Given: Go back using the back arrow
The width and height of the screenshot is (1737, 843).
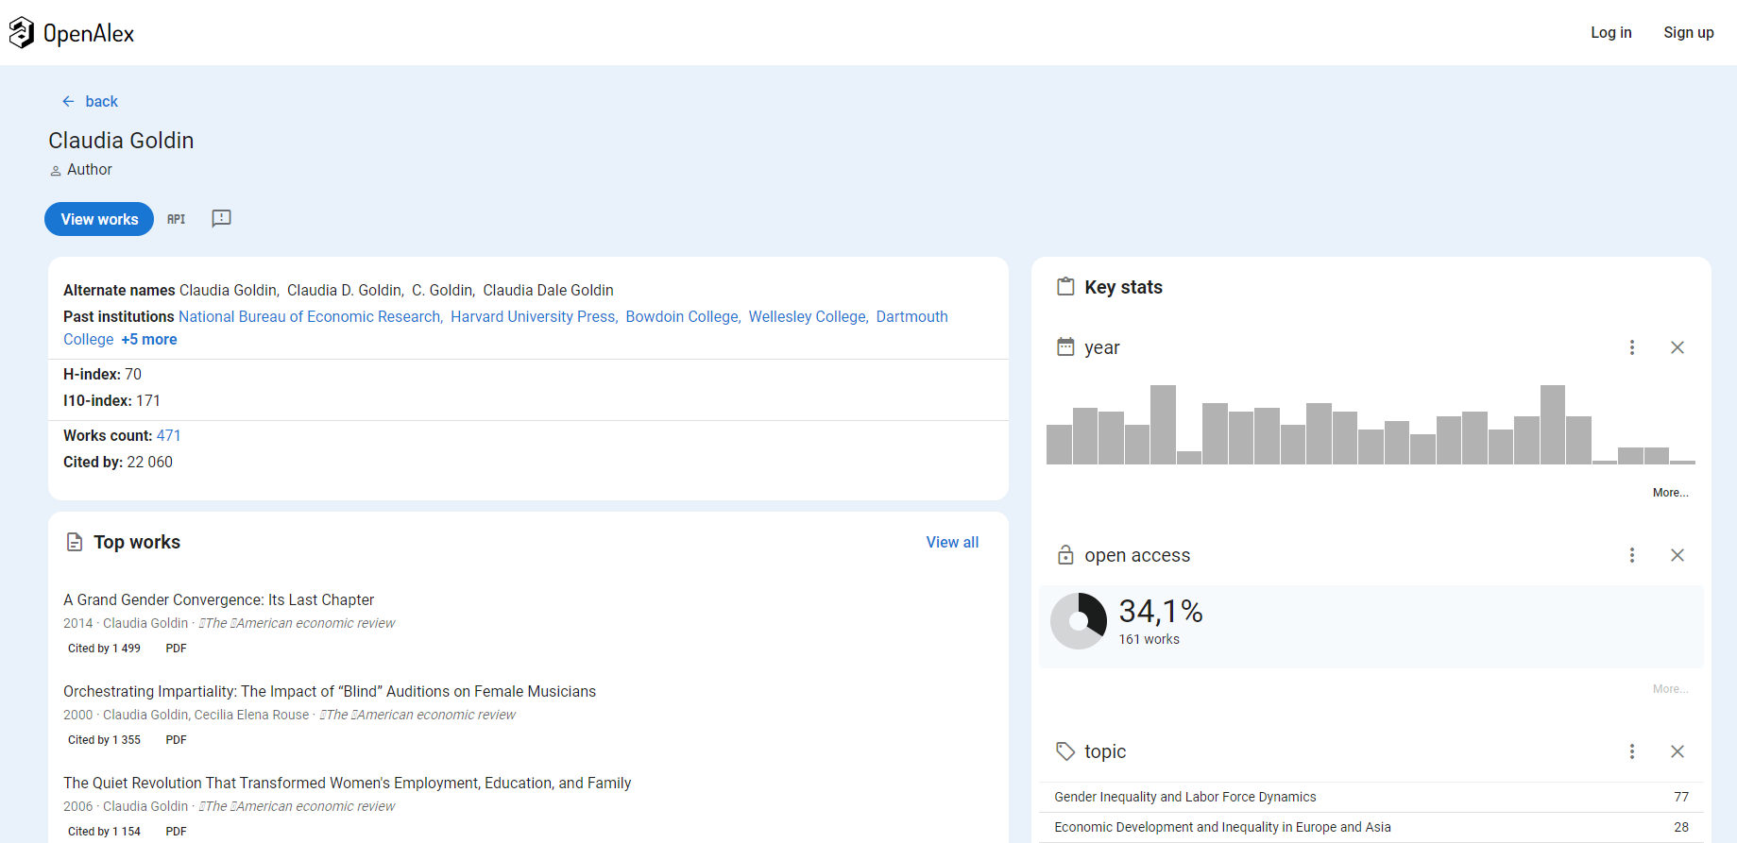Looking at the screenshot, I should click(68, 101).
